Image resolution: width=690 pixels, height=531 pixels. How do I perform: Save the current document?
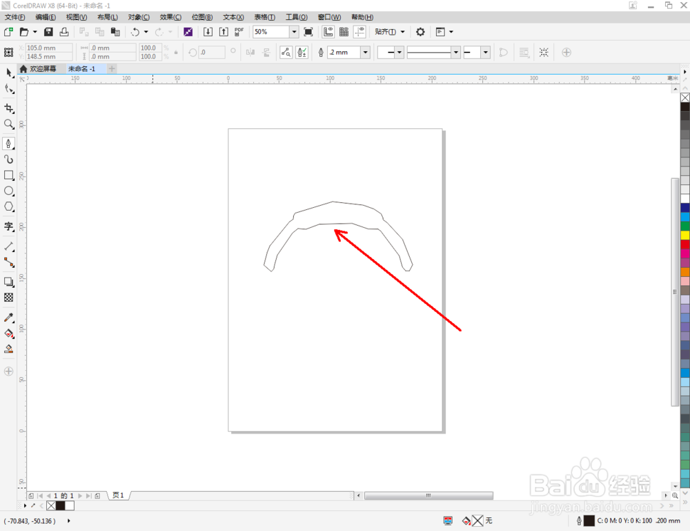[48, 32]
